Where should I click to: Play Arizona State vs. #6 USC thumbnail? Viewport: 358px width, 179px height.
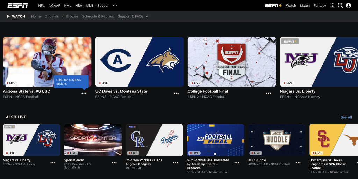pyautogui.click(x=47, y=62)
